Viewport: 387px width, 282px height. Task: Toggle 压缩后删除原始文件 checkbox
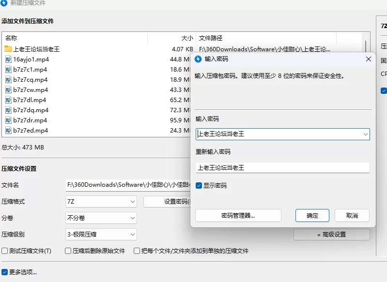[x=68, y=251]
